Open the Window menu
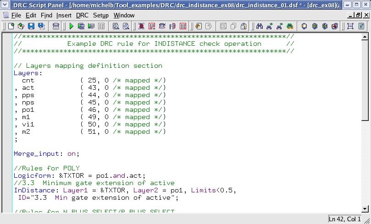The width and height of the screenshot is (371, 224). [124, 15]
